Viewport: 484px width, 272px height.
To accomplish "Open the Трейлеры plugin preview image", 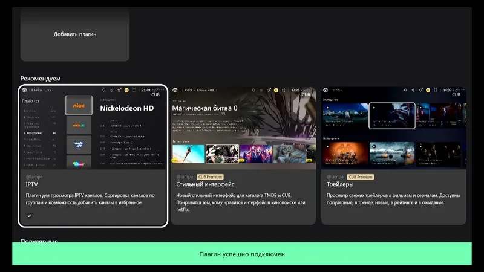I will [x=394, y=128].
